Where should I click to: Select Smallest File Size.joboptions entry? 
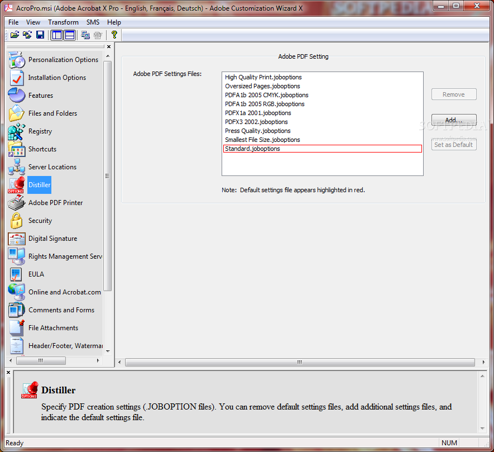(322, 140)
